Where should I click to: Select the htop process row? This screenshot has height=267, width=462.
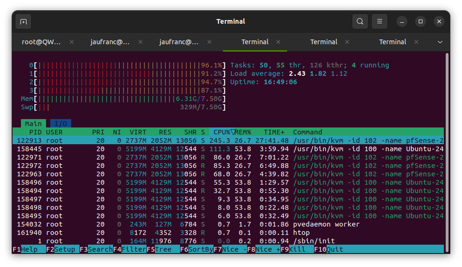coord(228,233)
